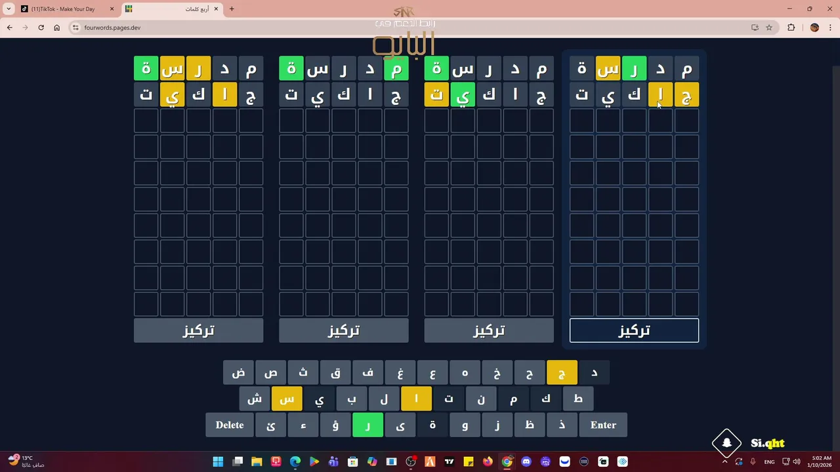The width and height of the screenshot is (840, 472).
Task: Tap the ق key on the keyboard
Action: (x=335, y=373)
